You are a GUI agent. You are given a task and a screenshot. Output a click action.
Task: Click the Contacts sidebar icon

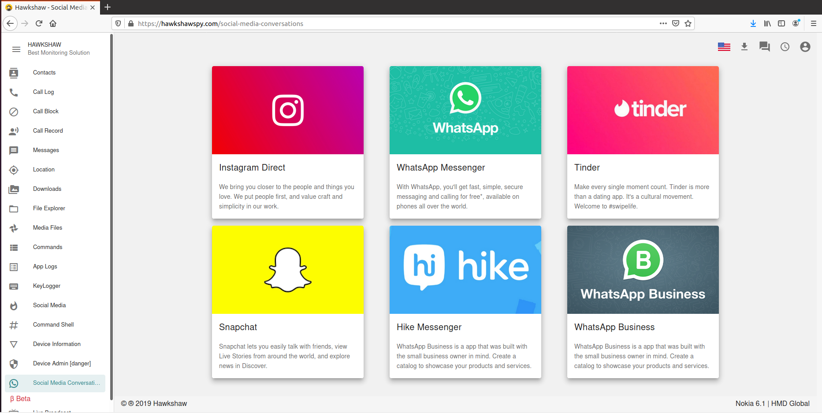point(14,73)
